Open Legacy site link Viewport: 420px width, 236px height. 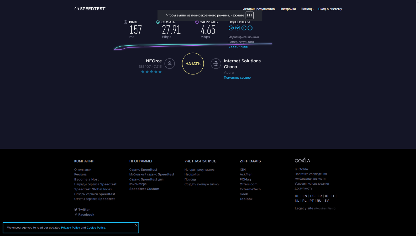click(304, 208)
